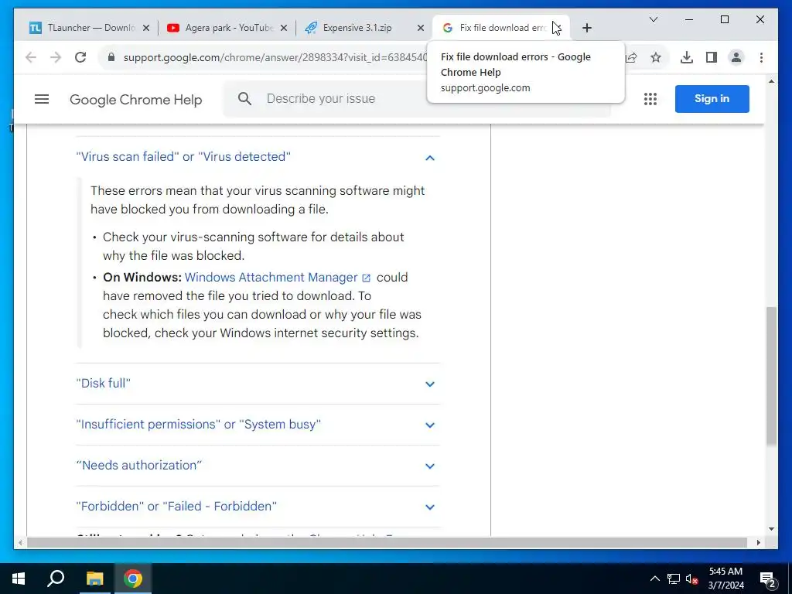Expand the "Disk full" chevron
The width and height of the screenshot is (792, 594).
(x=430, y=384)
